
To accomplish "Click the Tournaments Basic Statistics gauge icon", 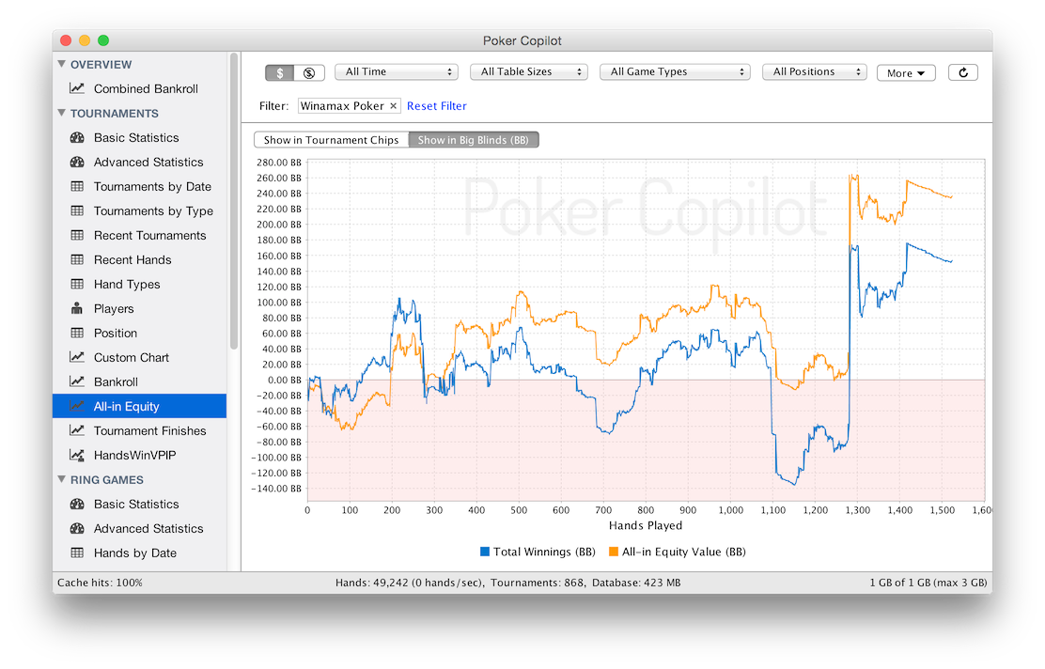I will pyautogui.click(x=77, y=137).
